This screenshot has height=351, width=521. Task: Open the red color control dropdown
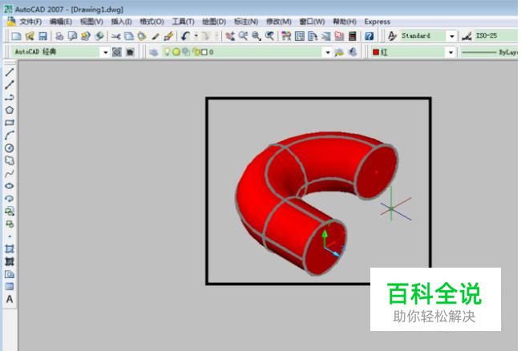pyautogui.click(x=451, y=52)
